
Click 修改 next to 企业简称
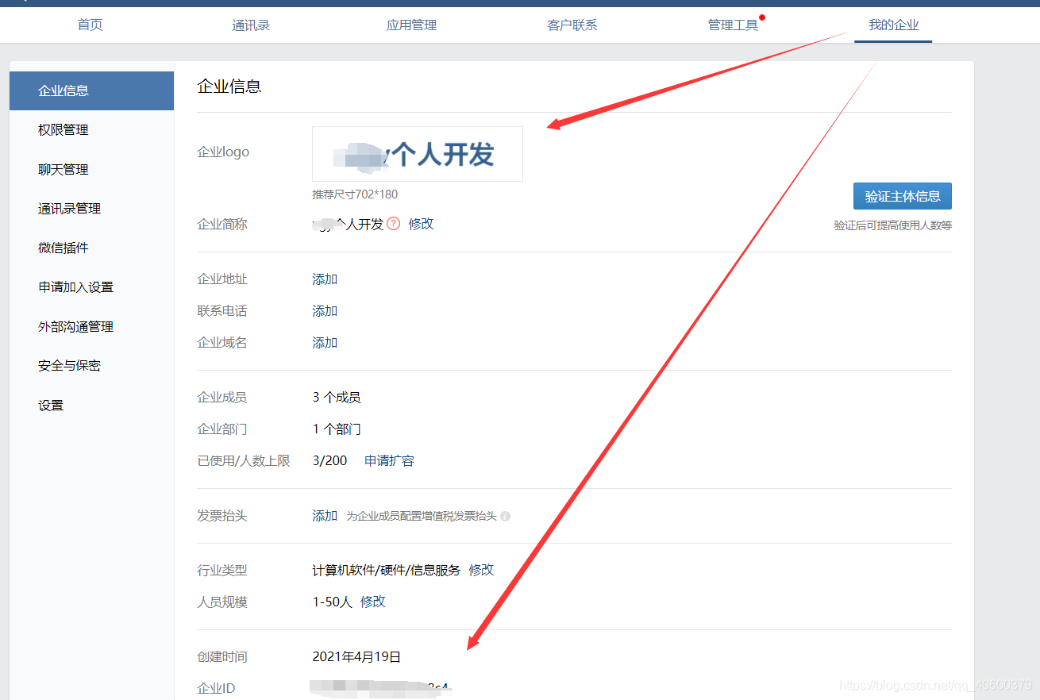421,224
